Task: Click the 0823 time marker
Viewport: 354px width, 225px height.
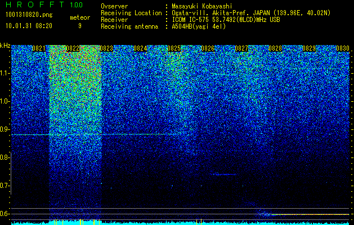Action: (x=106, y=48)
